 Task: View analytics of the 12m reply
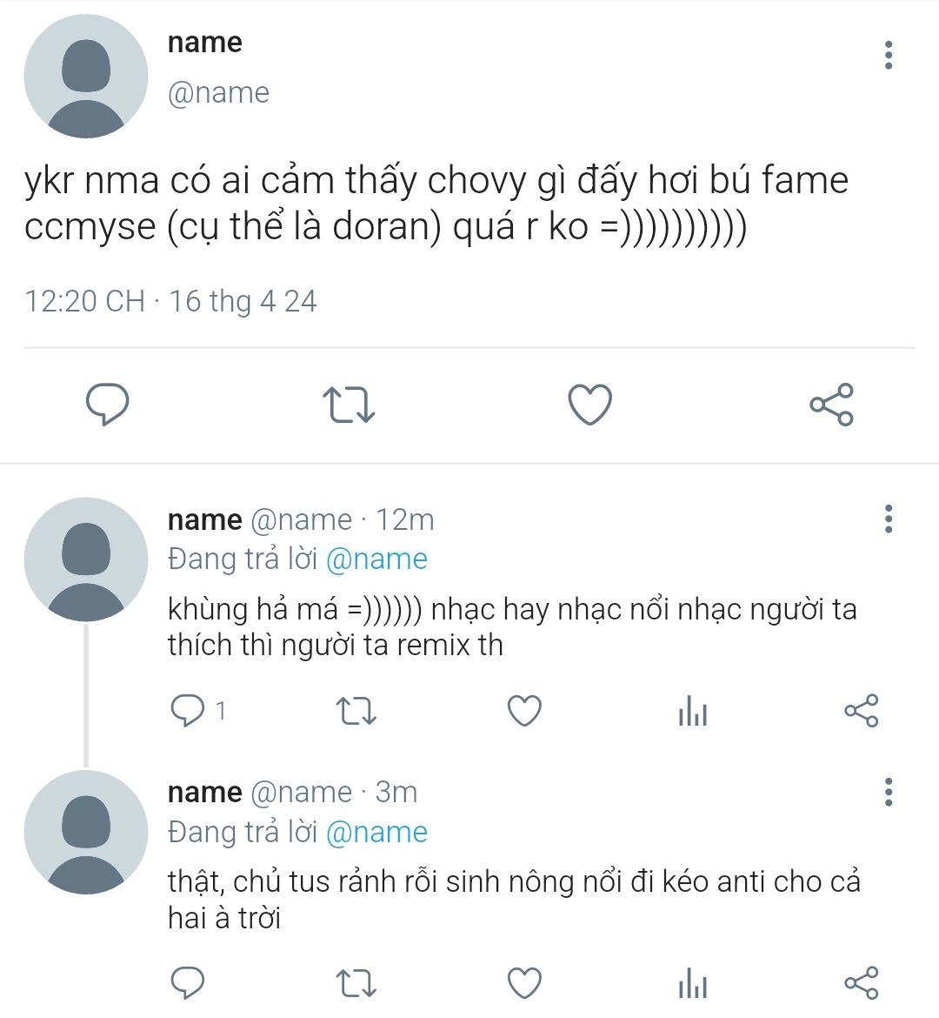point(692,710)
